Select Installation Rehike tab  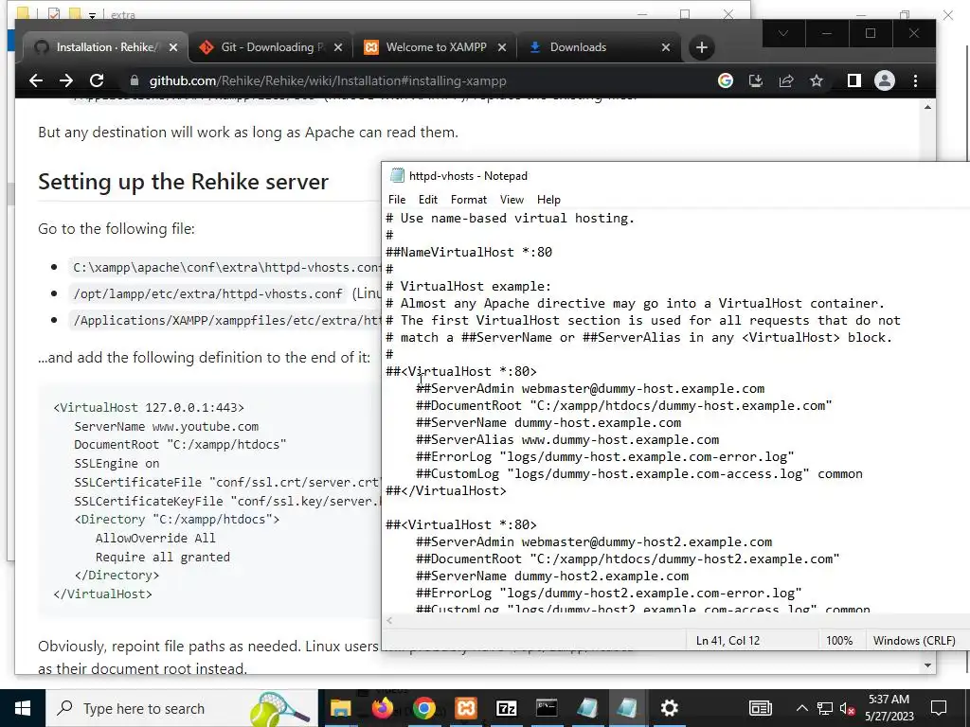point(105,47)
